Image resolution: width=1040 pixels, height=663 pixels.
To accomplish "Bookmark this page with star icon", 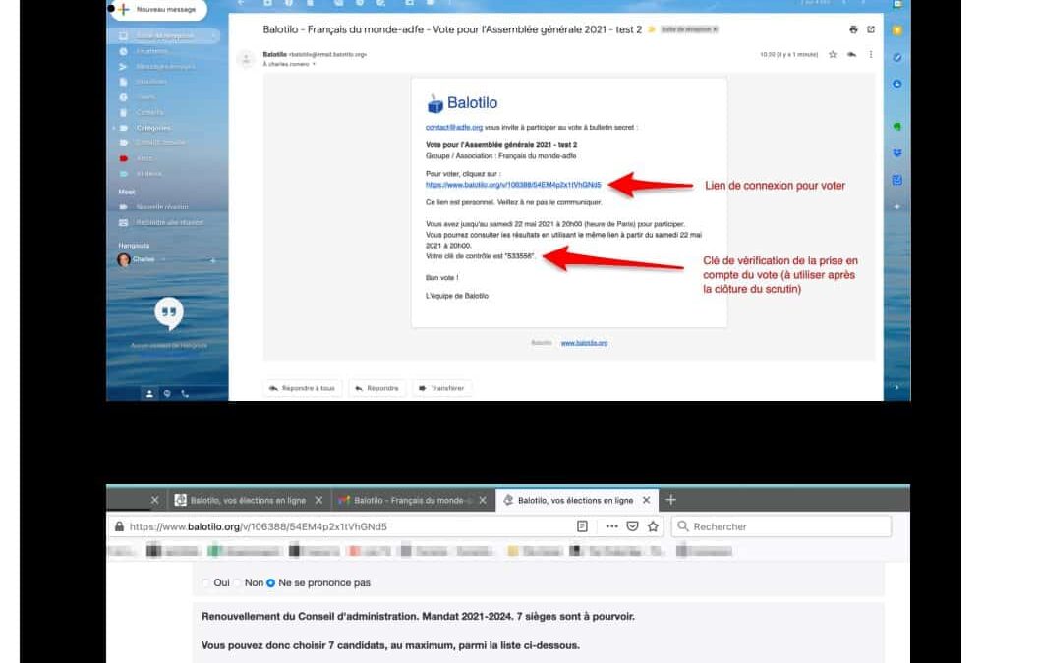I will (653, 526).
